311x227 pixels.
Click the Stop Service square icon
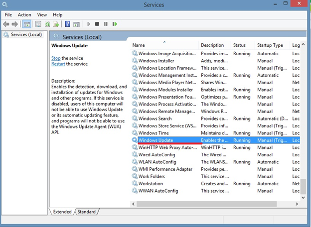click(97, 24)
